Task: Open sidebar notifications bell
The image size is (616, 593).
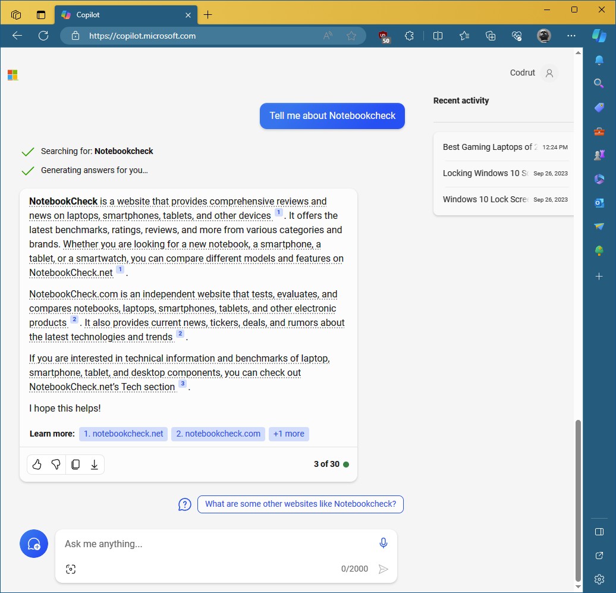Action: click(x=599, y=59)
